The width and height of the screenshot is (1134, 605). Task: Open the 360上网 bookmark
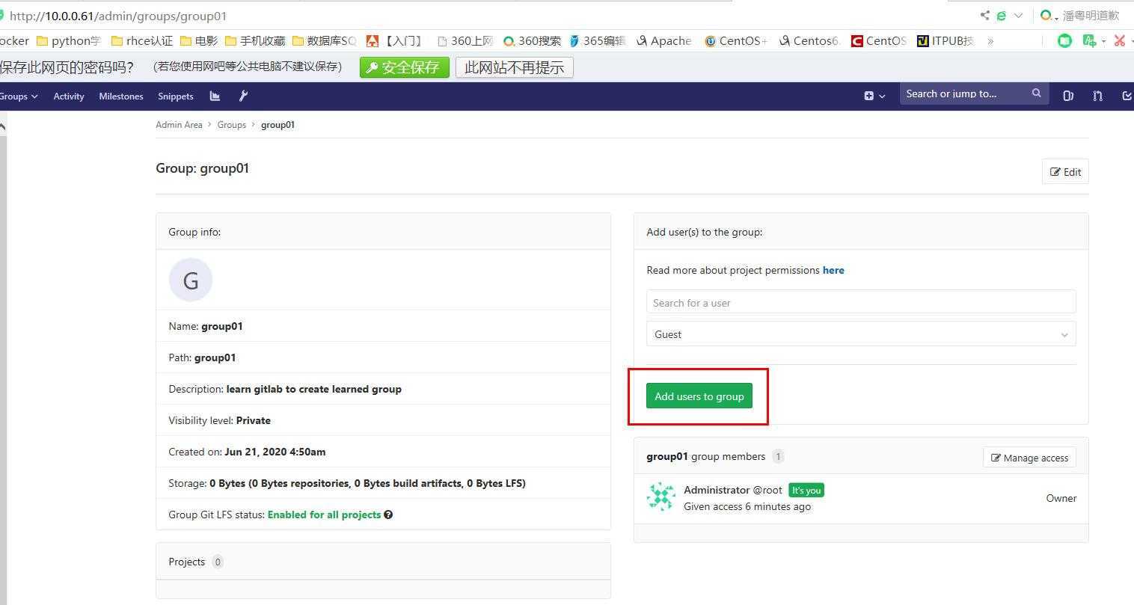(x=465, y=41)
